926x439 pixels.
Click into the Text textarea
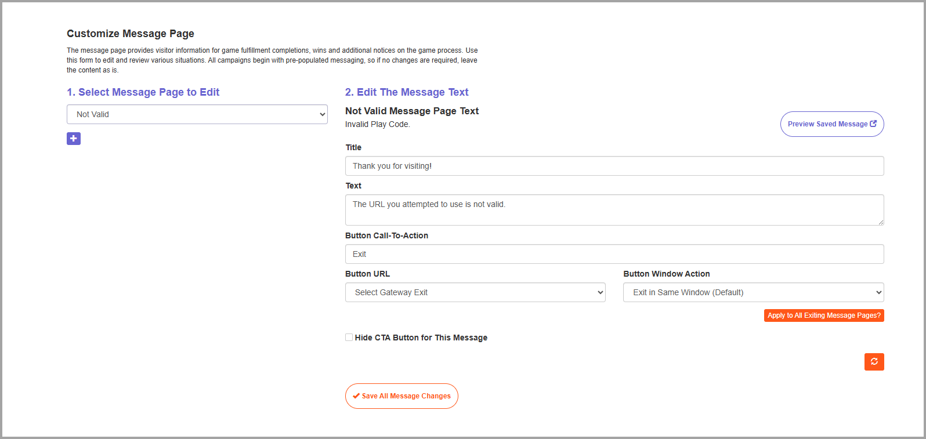pyautogui.click(x=614, y=210)
